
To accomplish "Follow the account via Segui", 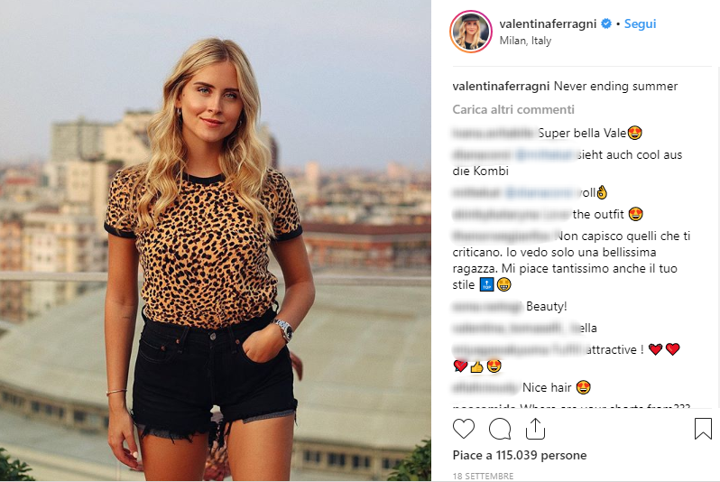I will (x=640, y=24).
